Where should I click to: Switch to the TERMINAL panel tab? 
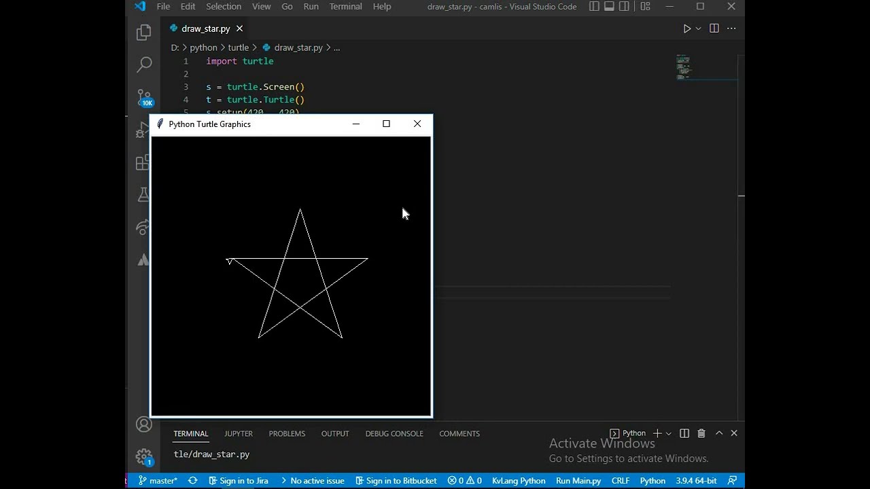tap(190, 433)
